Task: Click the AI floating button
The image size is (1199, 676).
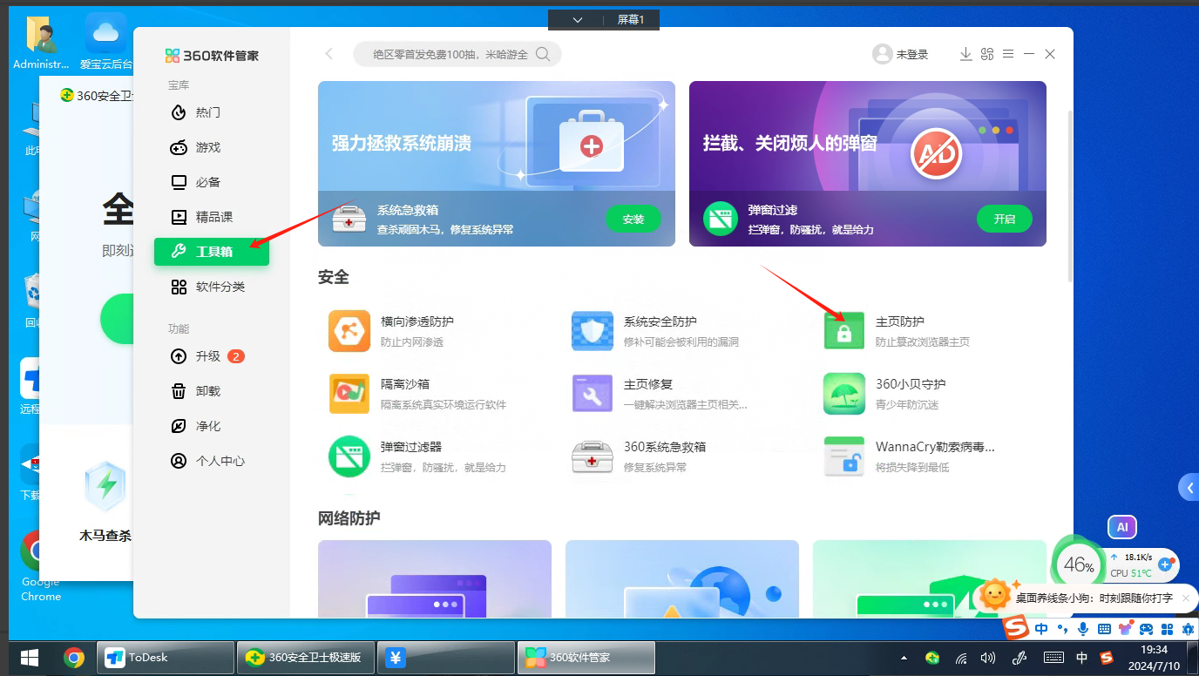Action: [1122, 527]
